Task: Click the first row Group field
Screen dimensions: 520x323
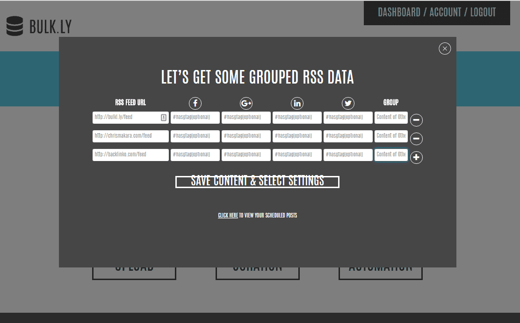Action: click(391, 118)
